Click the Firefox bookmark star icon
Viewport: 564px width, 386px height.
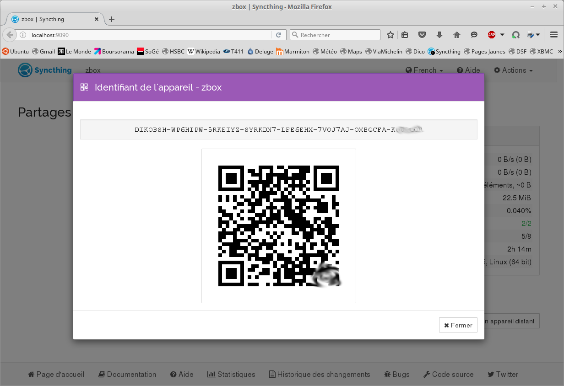[390, 35]
